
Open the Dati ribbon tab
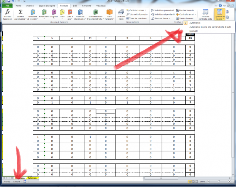[75, 6]
